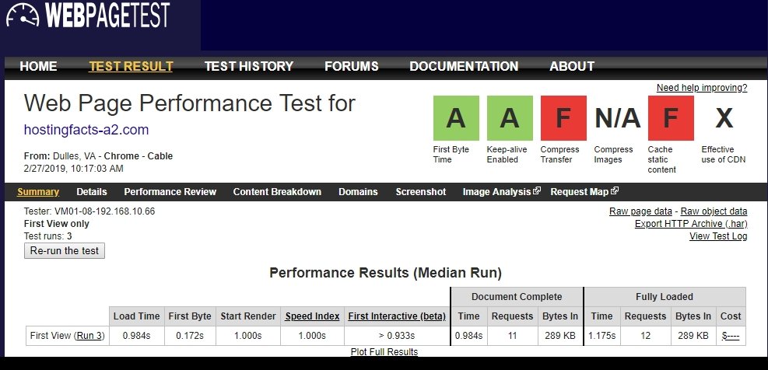Open the TEST RESULT menu item
Viewport: 768px width, 370px height.
131,67
